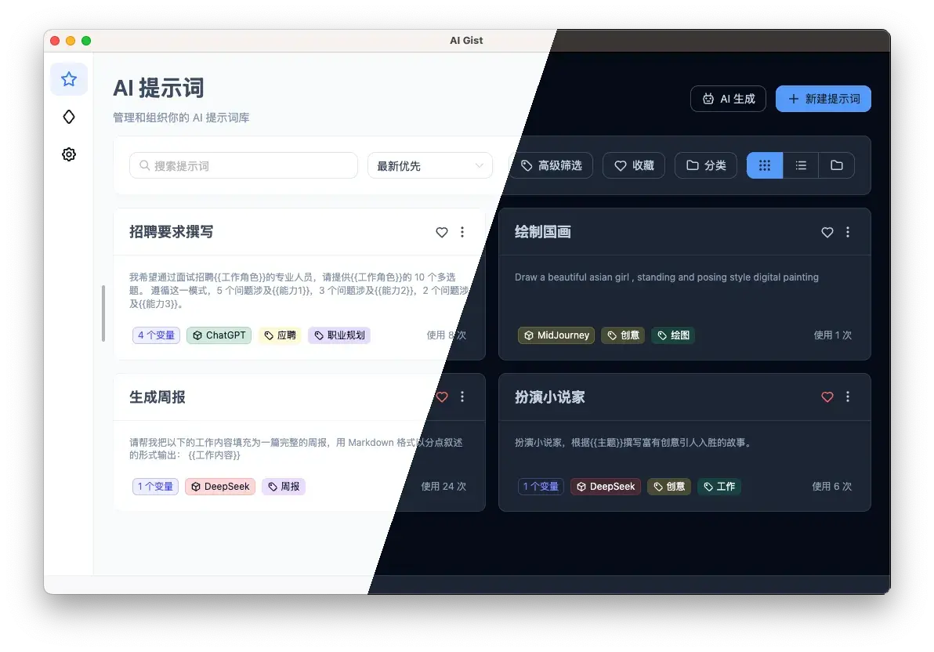Open the 最新优先 sort dropdown
934x652 pixels.
pos(429,165)
